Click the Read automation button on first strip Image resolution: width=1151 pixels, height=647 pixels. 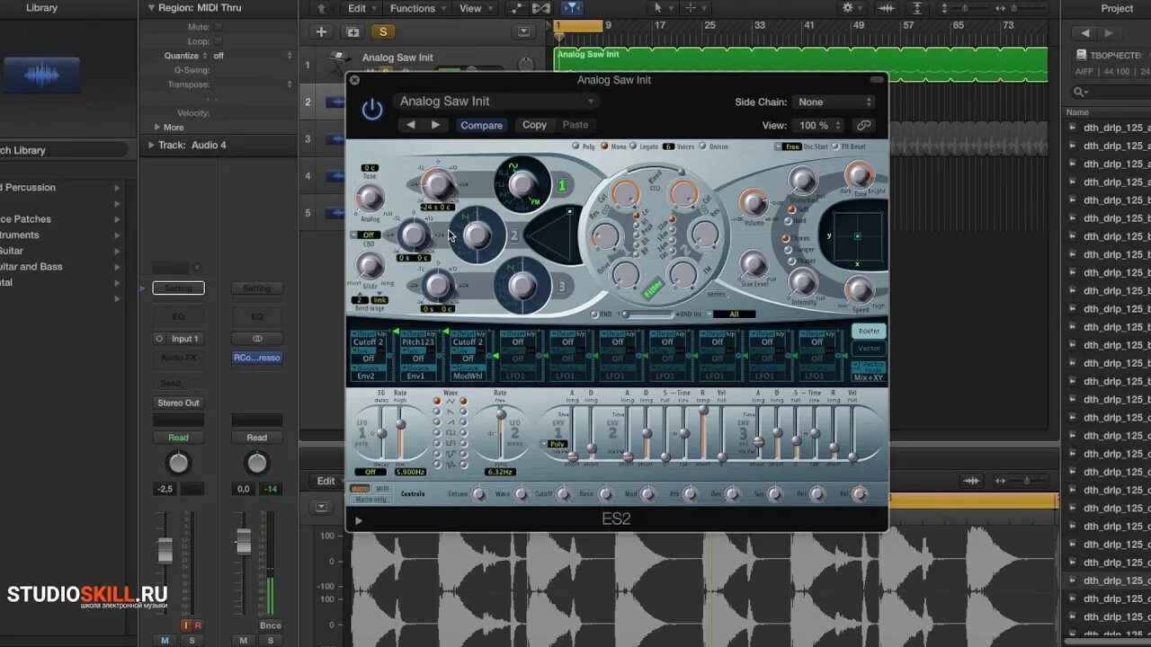(x=178, y=438)
